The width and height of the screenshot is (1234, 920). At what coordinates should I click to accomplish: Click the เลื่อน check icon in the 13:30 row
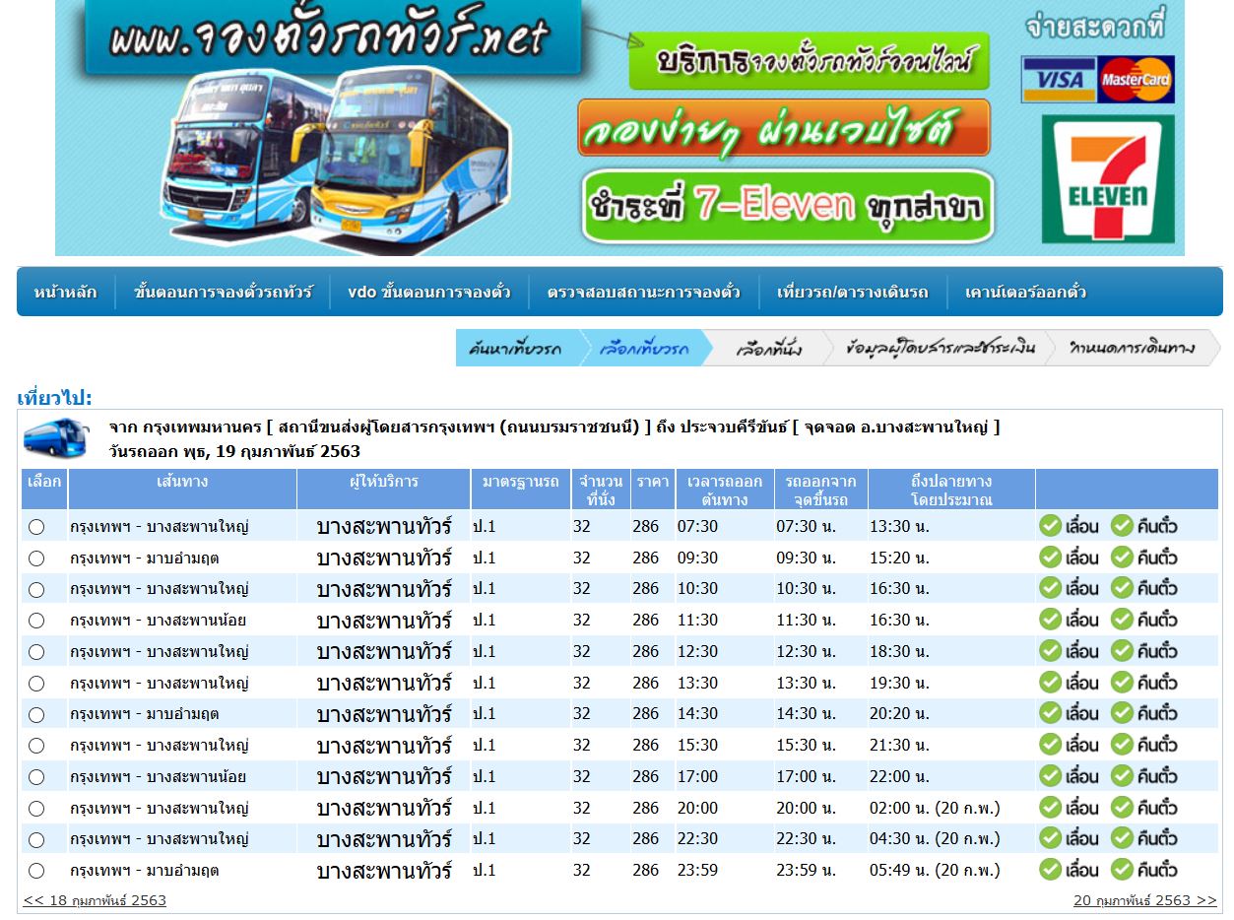point(1051,683)
